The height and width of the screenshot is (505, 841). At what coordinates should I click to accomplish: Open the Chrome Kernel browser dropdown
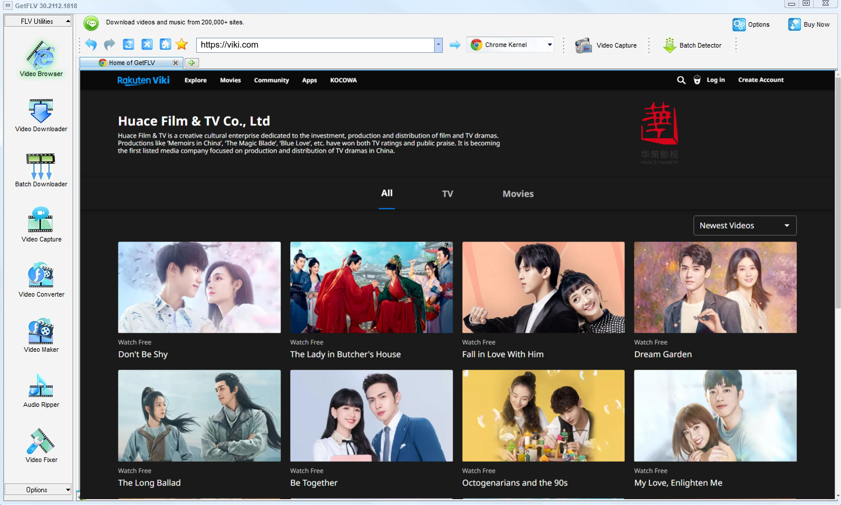pyautogui.click(x=510, y=45)
